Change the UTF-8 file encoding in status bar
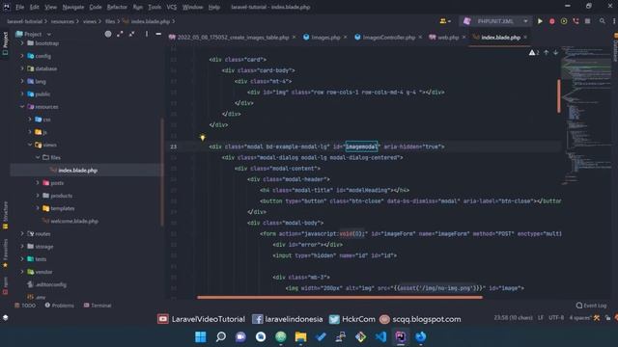 pos(556,317)
